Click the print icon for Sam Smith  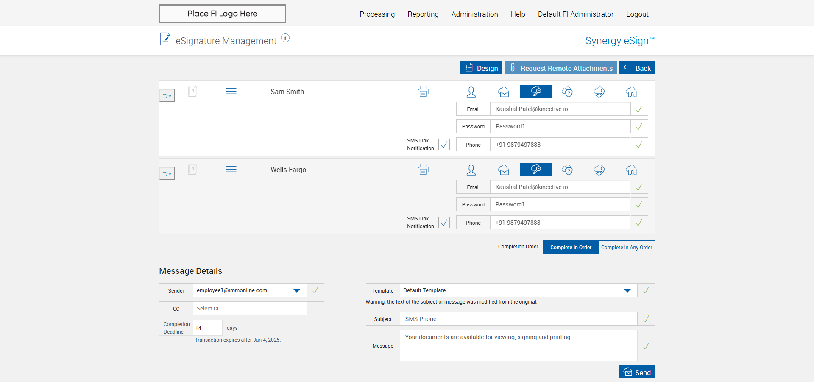[423, 91]
